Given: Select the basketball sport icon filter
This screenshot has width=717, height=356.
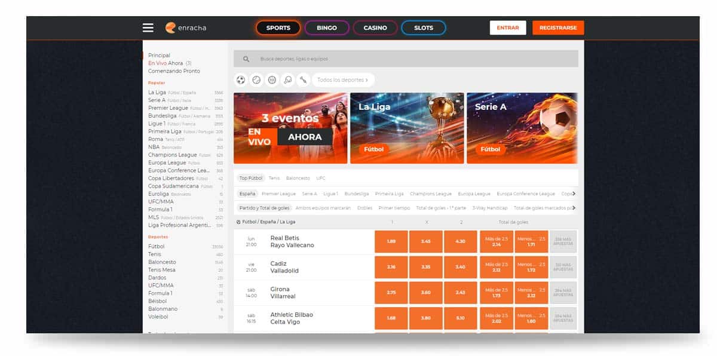Looking at the screenshot, I should coord(272,79).
